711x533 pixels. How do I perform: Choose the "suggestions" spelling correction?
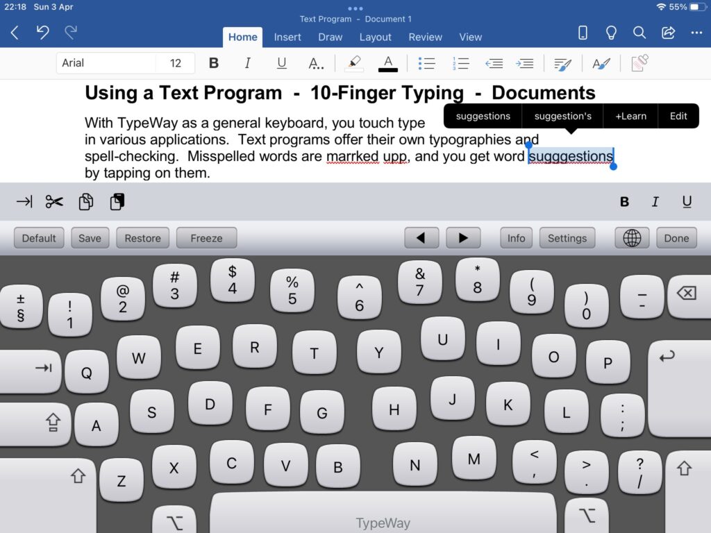pyautogui.click(x=483, y=116)
